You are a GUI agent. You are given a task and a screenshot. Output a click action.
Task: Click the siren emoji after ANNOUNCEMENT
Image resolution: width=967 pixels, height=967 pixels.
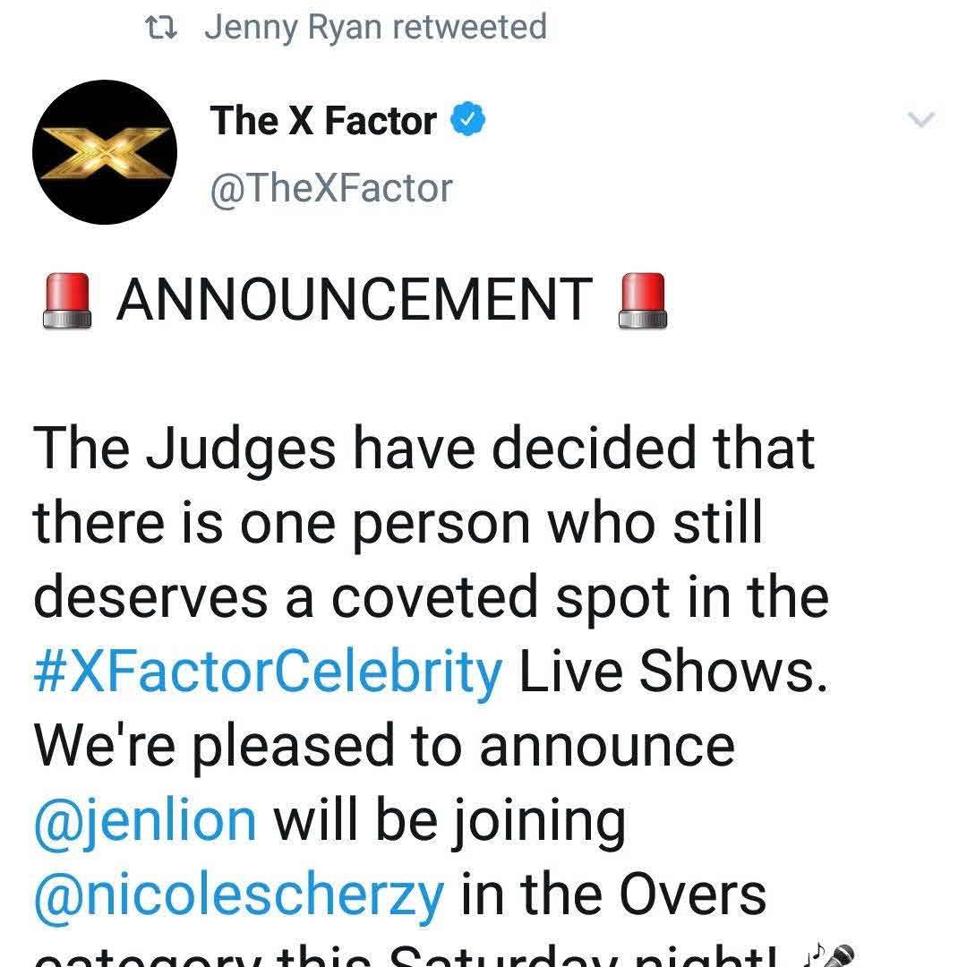644,300
